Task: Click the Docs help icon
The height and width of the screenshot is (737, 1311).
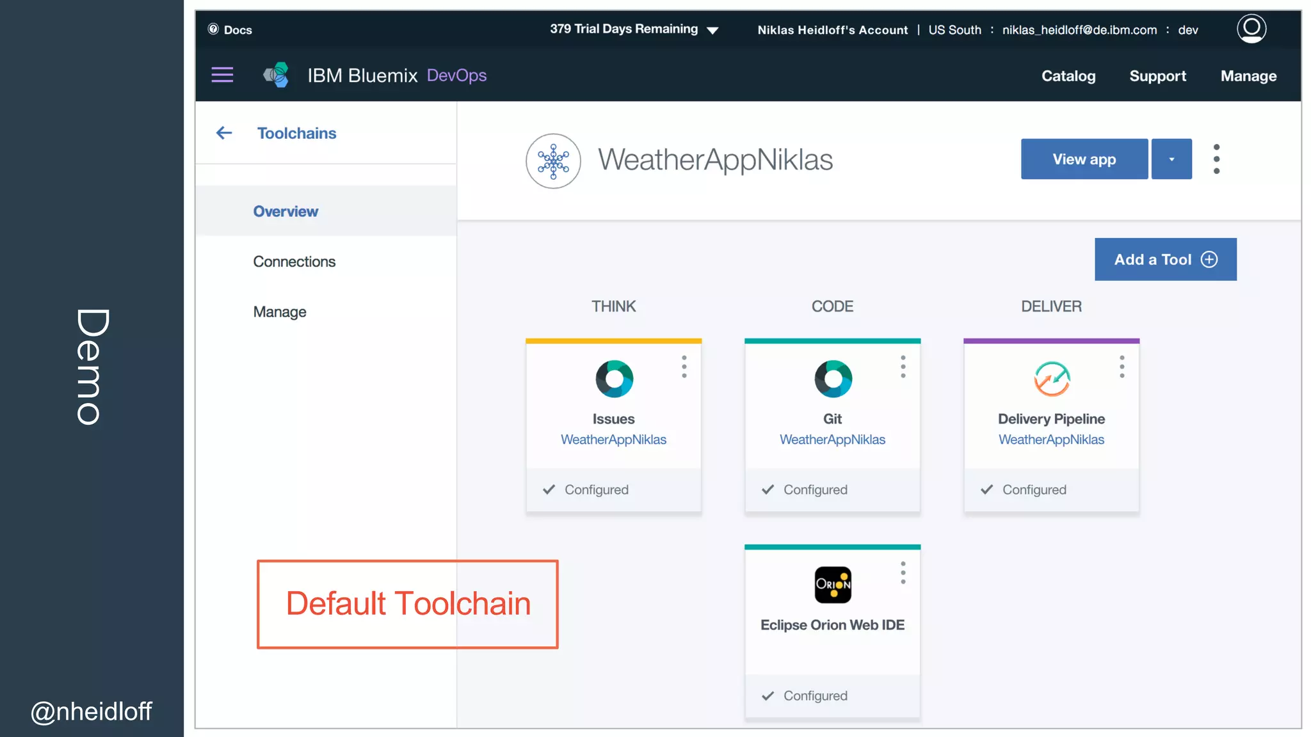Action: point(213,29)
